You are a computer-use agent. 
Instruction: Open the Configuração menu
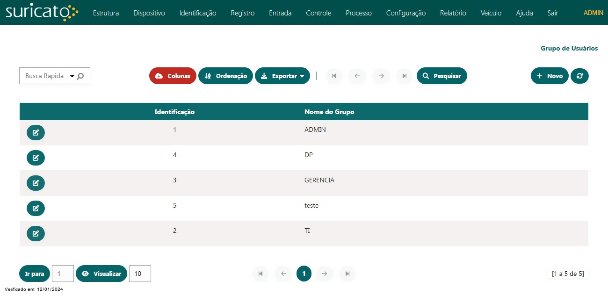(405, 13)
